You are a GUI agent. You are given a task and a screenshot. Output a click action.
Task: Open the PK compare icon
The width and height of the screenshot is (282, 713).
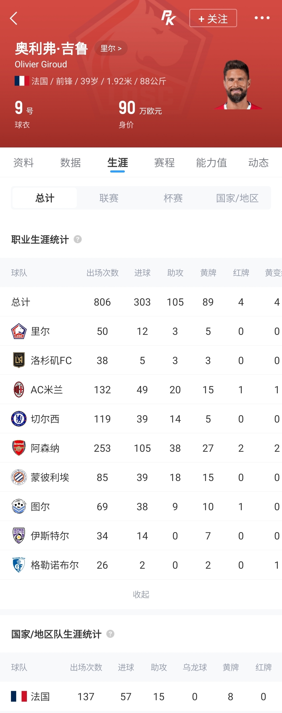pos(168,18)
